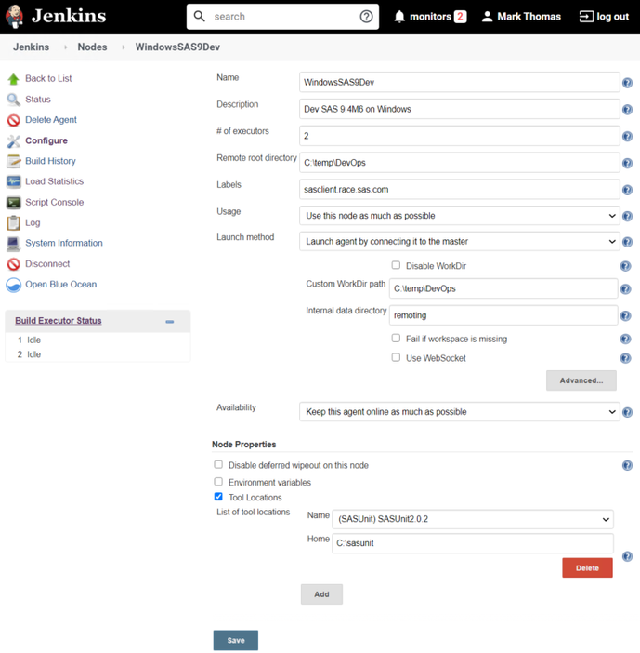Open Build History in sidebar
The height and width of the screenshot is (653, 640).
coord(50,161)
